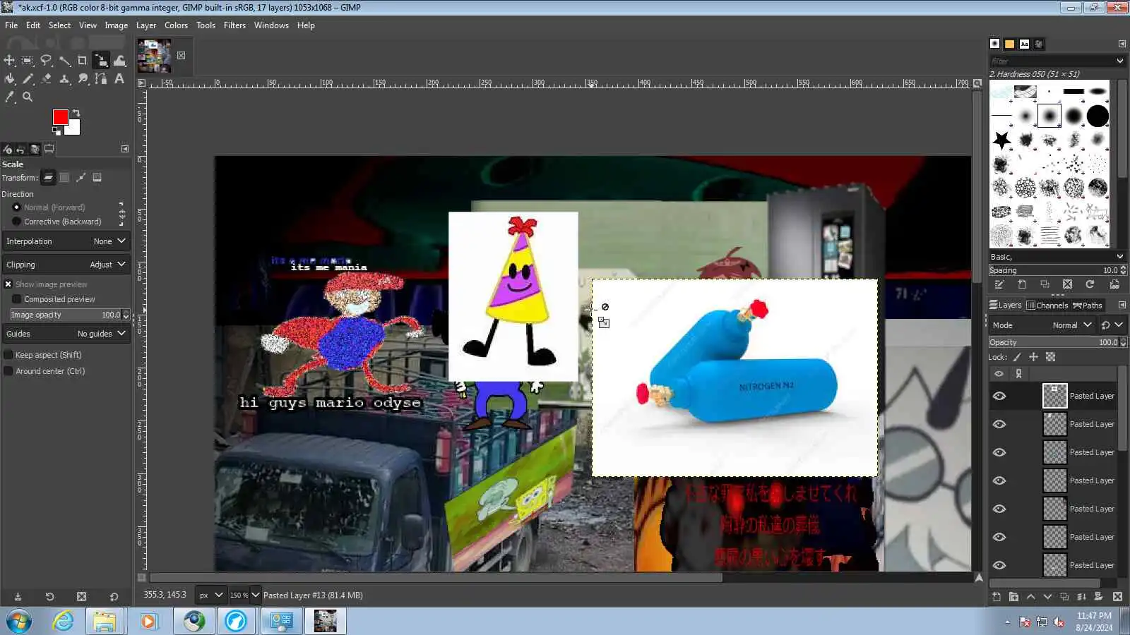Open the Guides dropdown
The width and height of the screenshot is (1130, 635).
pos(66,334)
